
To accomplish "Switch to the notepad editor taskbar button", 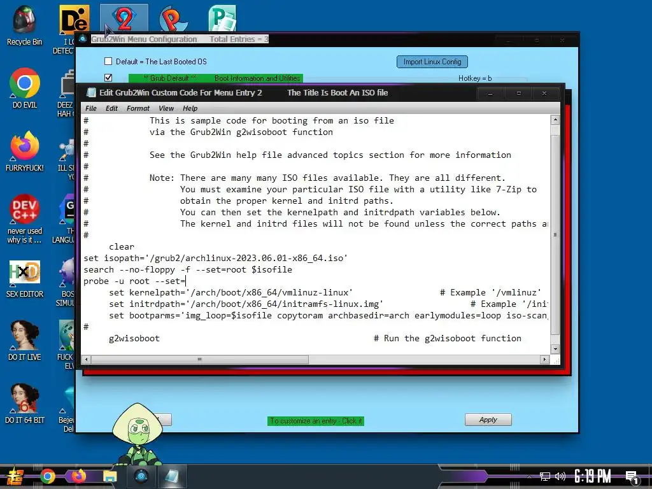I will point(171,476).
